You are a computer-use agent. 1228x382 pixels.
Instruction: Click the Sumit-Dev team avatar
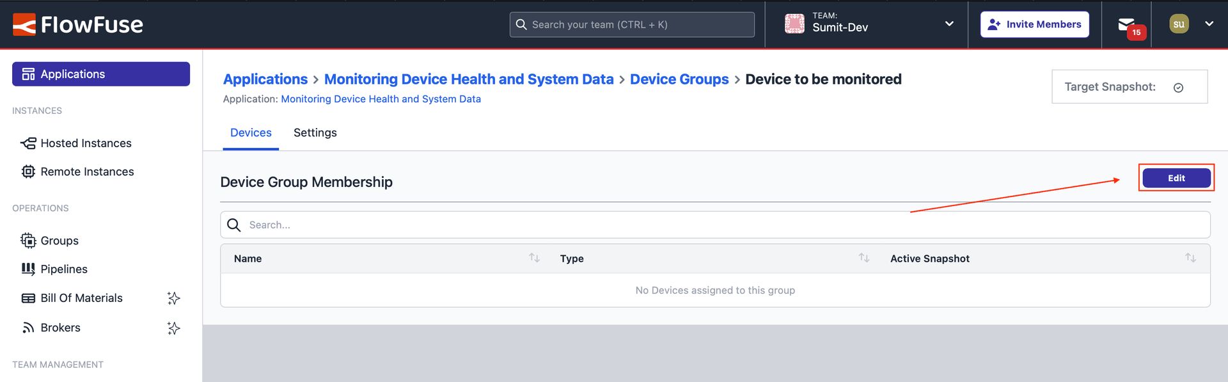[x=794, y=24]
